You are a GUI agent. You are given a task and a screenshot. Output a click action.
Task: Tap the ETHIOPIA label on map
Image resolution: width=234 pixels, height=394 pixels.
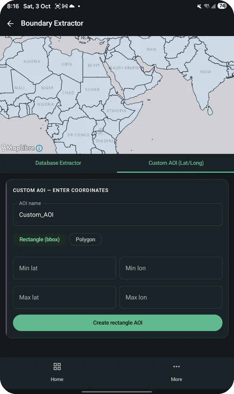(x=116, y=111)
